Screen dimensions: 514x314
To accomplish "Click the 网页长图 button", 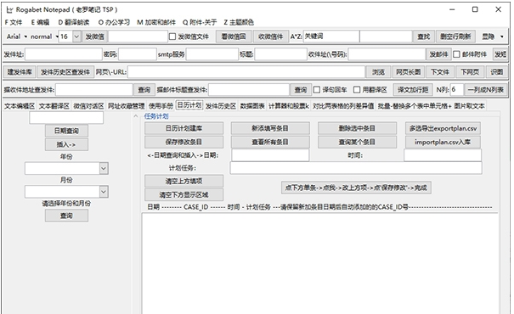I will [408, 71].
